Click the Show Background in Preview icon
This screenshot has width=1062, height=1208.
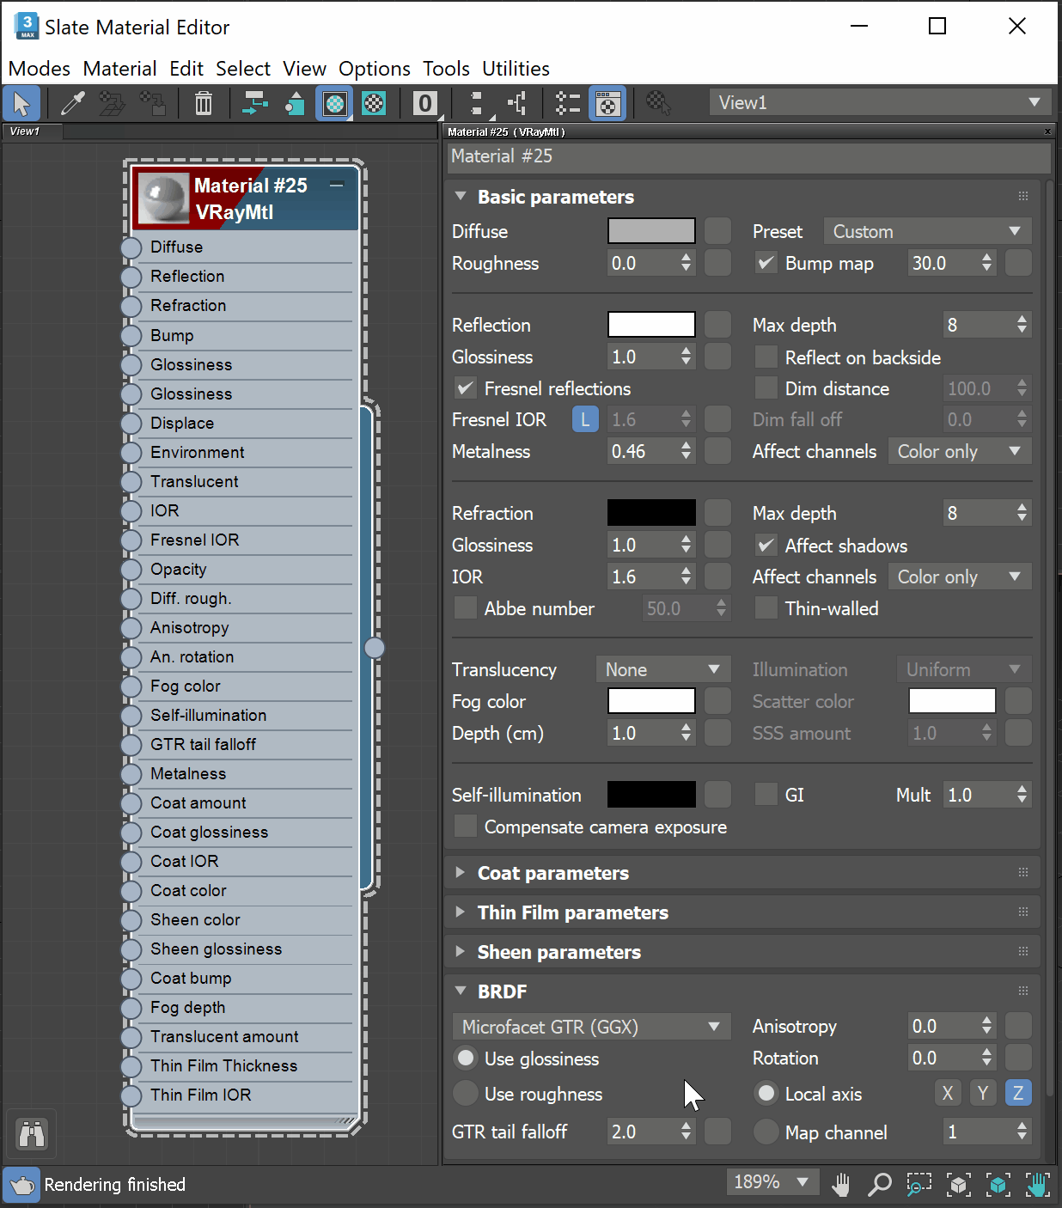point(375,103)
